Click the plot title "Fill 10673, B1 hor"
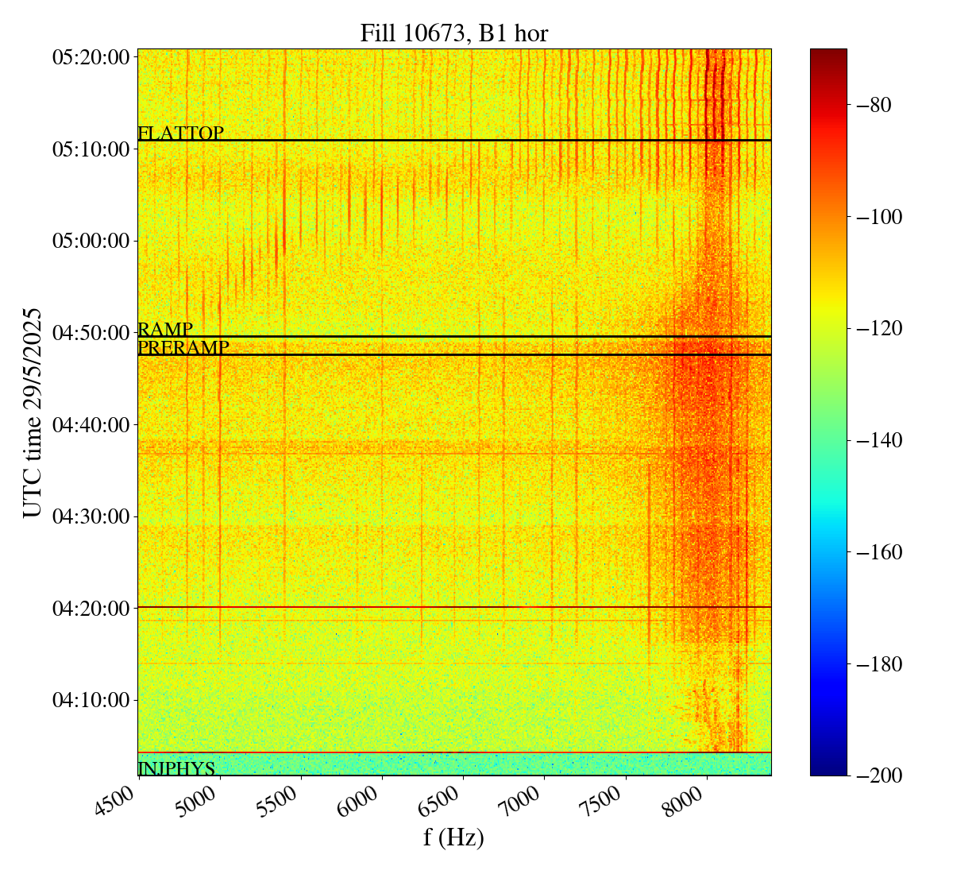The width and height of the screenshot is (953, 874). click(453, 33)
